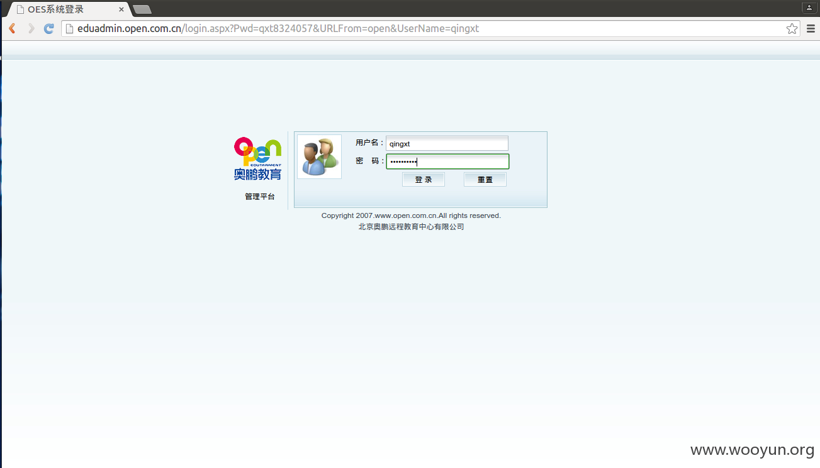Image resolution: width=820 pixels, height=468 pixels.
Task: Click the 密码 password field
Action: tap(447, 161)
